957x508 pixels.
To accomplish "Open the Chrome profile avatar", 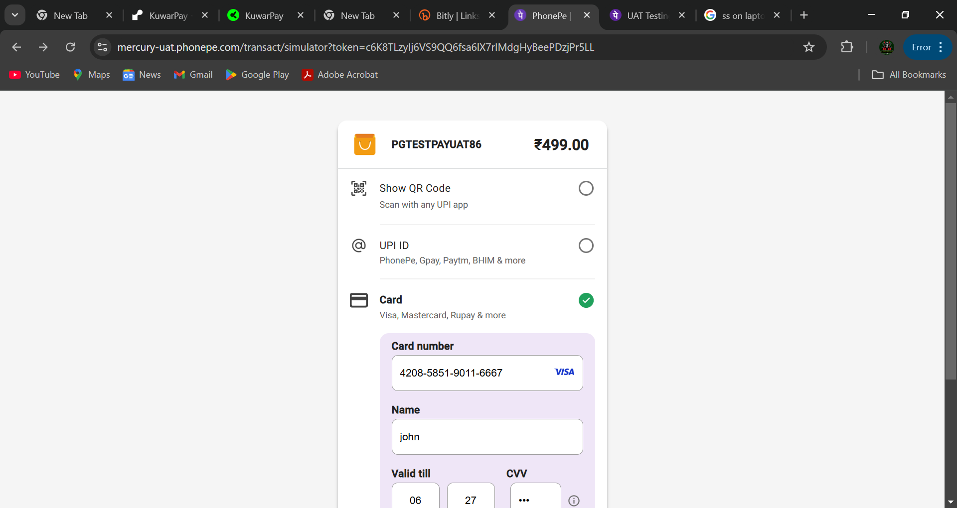I will click(887, 47).
